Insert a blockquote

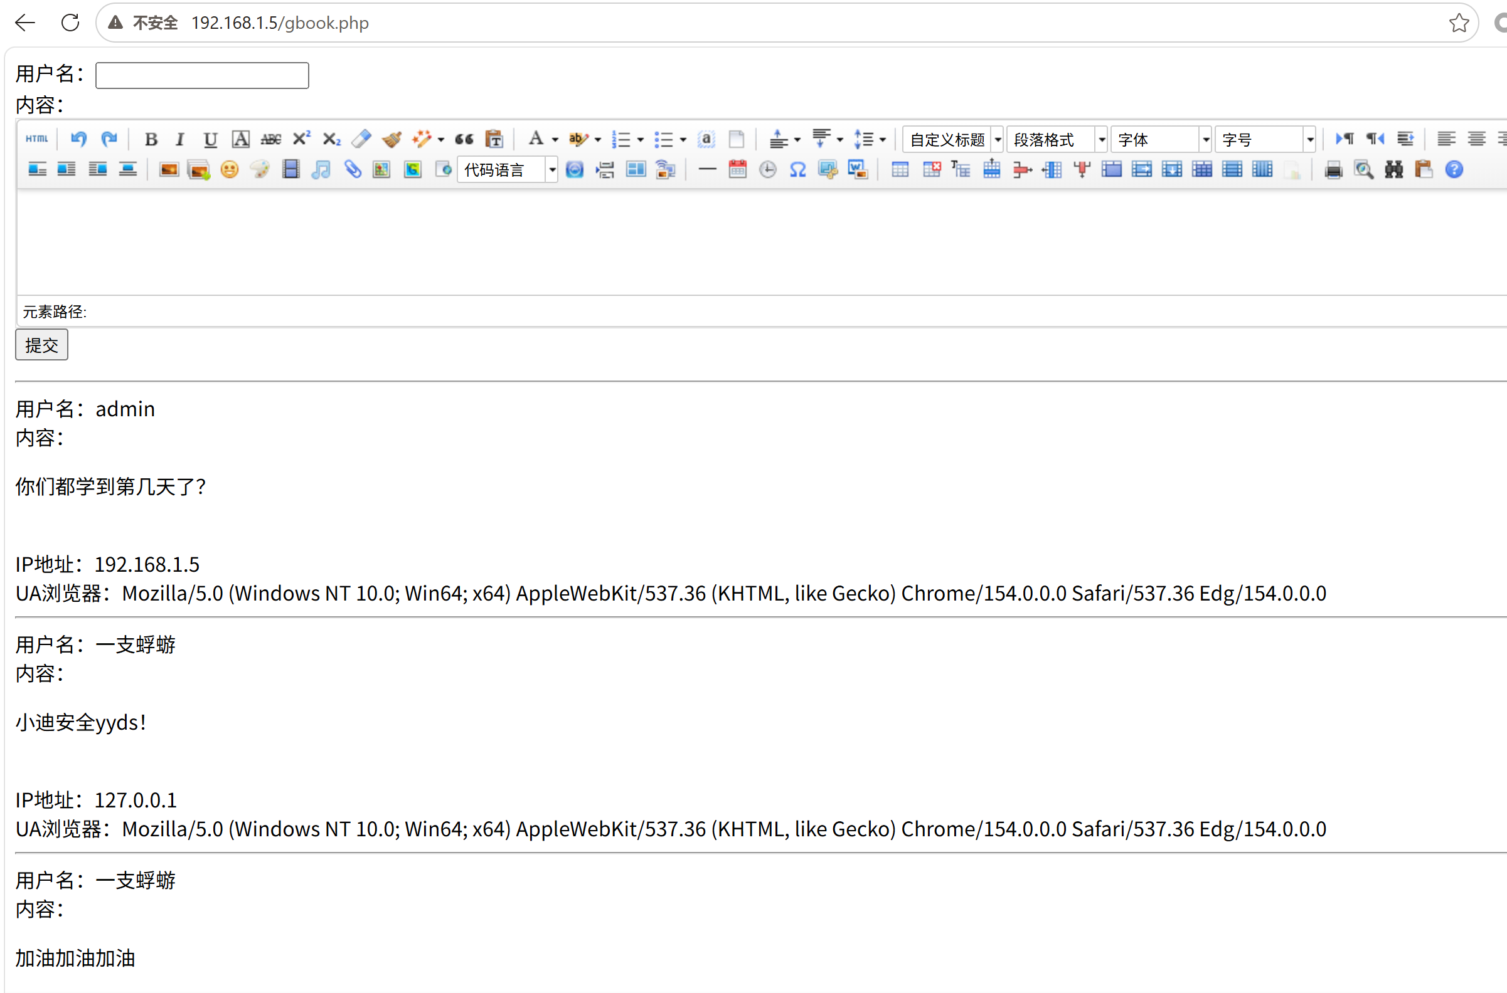point(464,139)
